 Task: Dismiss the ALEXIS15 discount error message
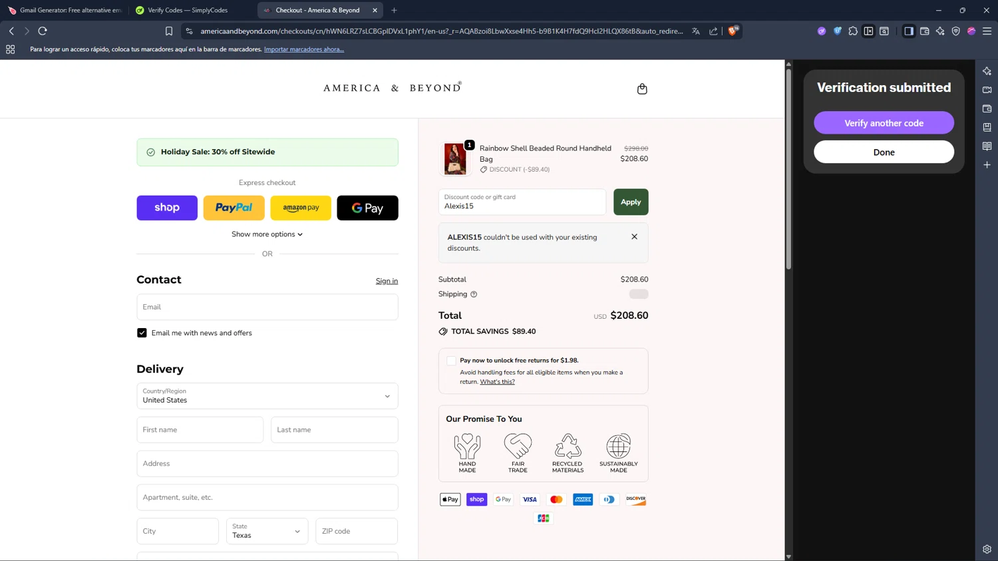pyautogui.click(x=634, y=237)
